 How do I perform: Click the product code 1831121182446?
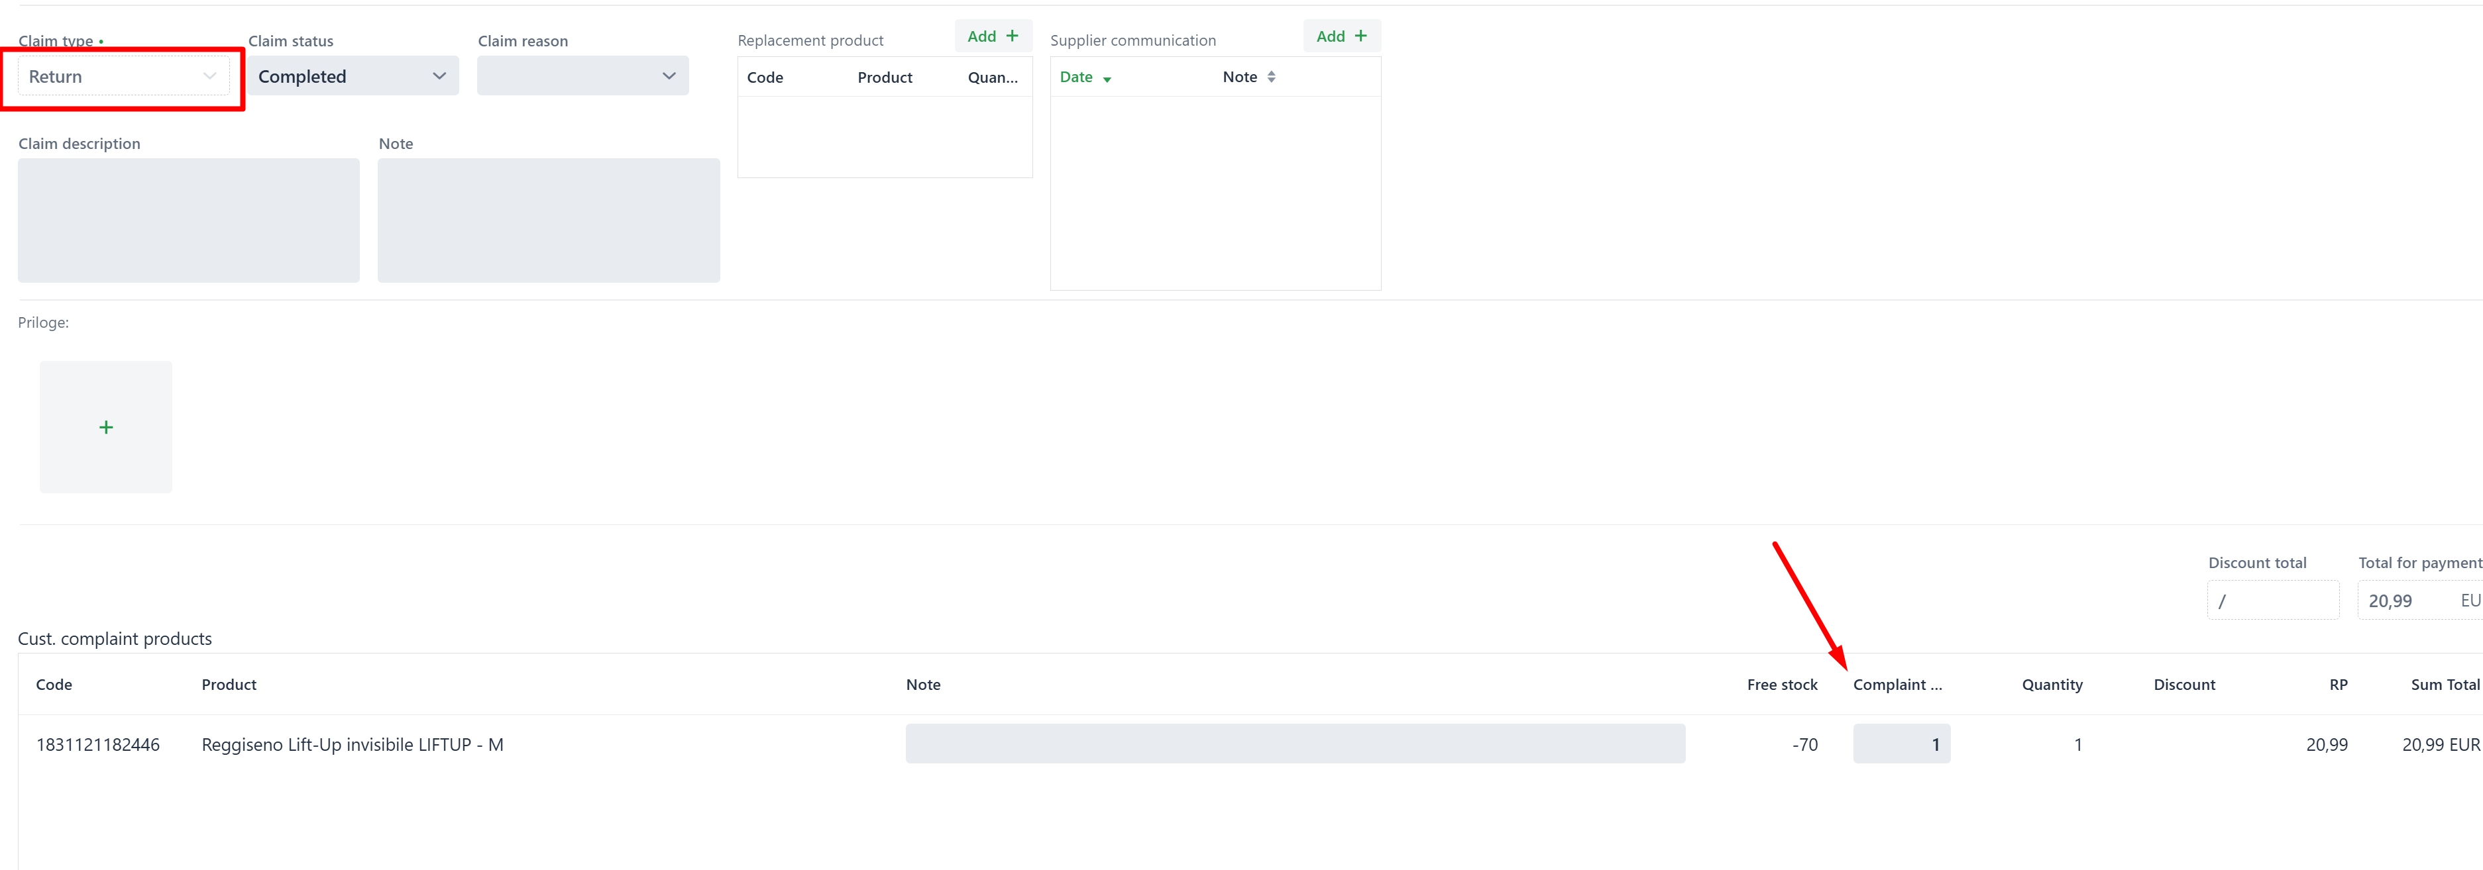97,745
